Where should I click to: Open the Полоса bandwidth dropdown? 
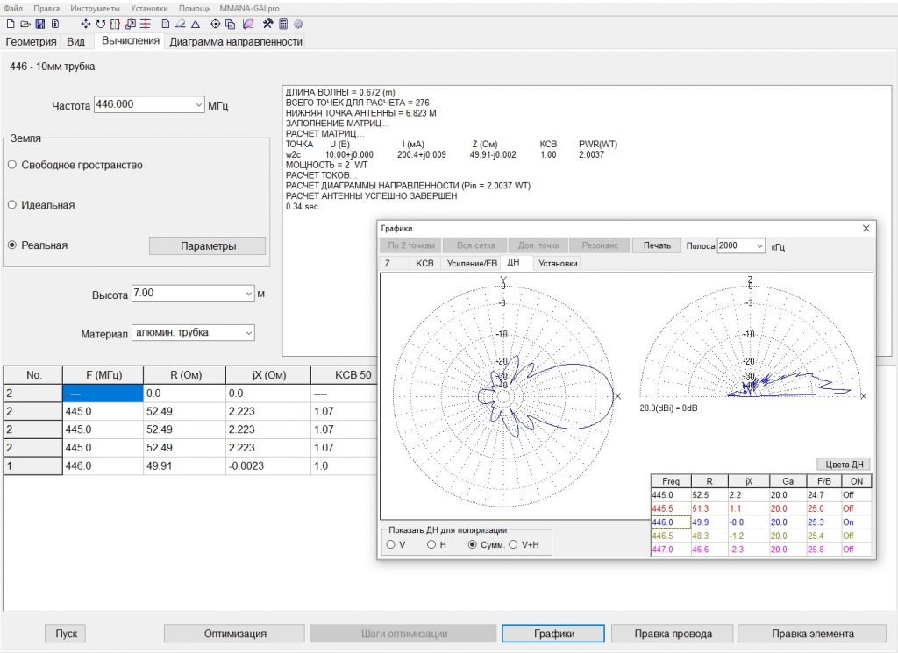pyautogui.click(x=759, y=246)
